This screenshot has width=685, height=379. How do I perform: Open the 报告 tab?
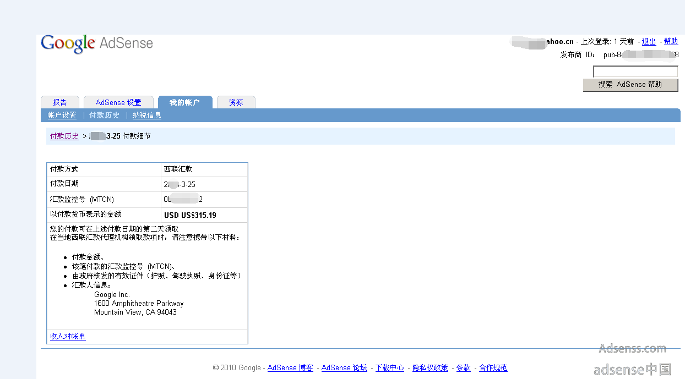tap(59, 102)
